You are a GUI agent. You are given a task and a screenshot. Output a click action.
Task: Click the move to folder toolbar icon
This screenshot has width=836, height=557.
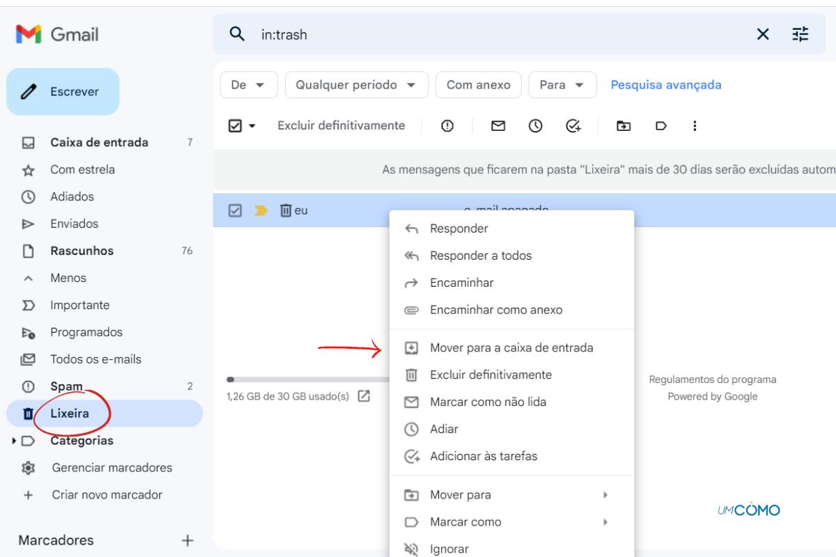pos(624,126)
